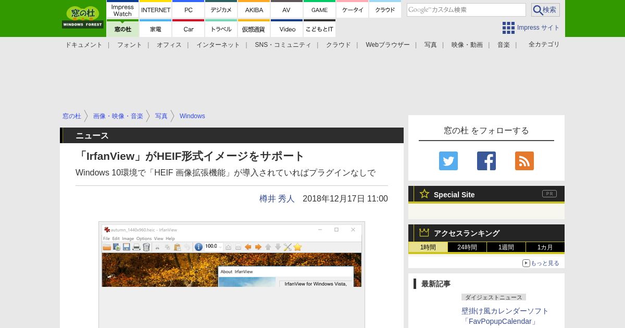Switch ranking to the 1時間 tab
625x328 pixels.
point(428,247)
